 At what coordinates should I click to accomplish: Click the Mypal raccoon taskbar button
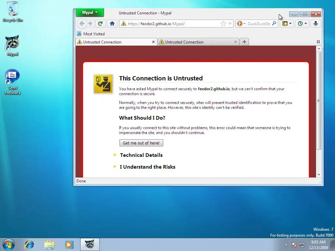(x=90, y=244)
